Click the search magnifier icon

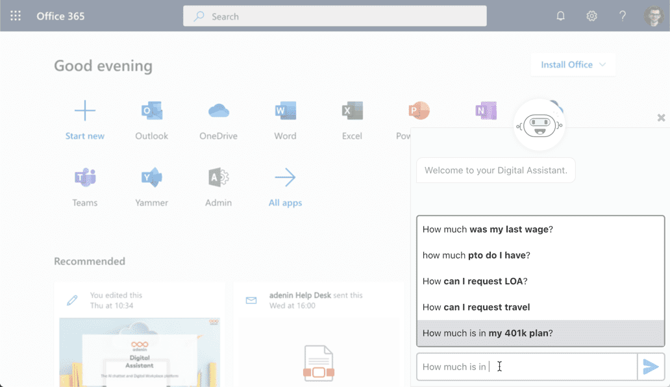point(199,16)
